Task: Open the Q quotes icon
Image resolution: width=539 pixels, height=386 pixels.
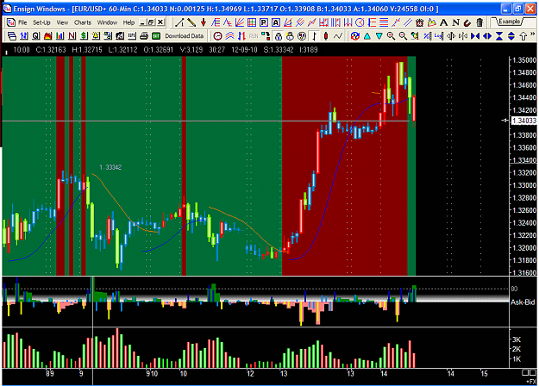Action: click(35, 36)
